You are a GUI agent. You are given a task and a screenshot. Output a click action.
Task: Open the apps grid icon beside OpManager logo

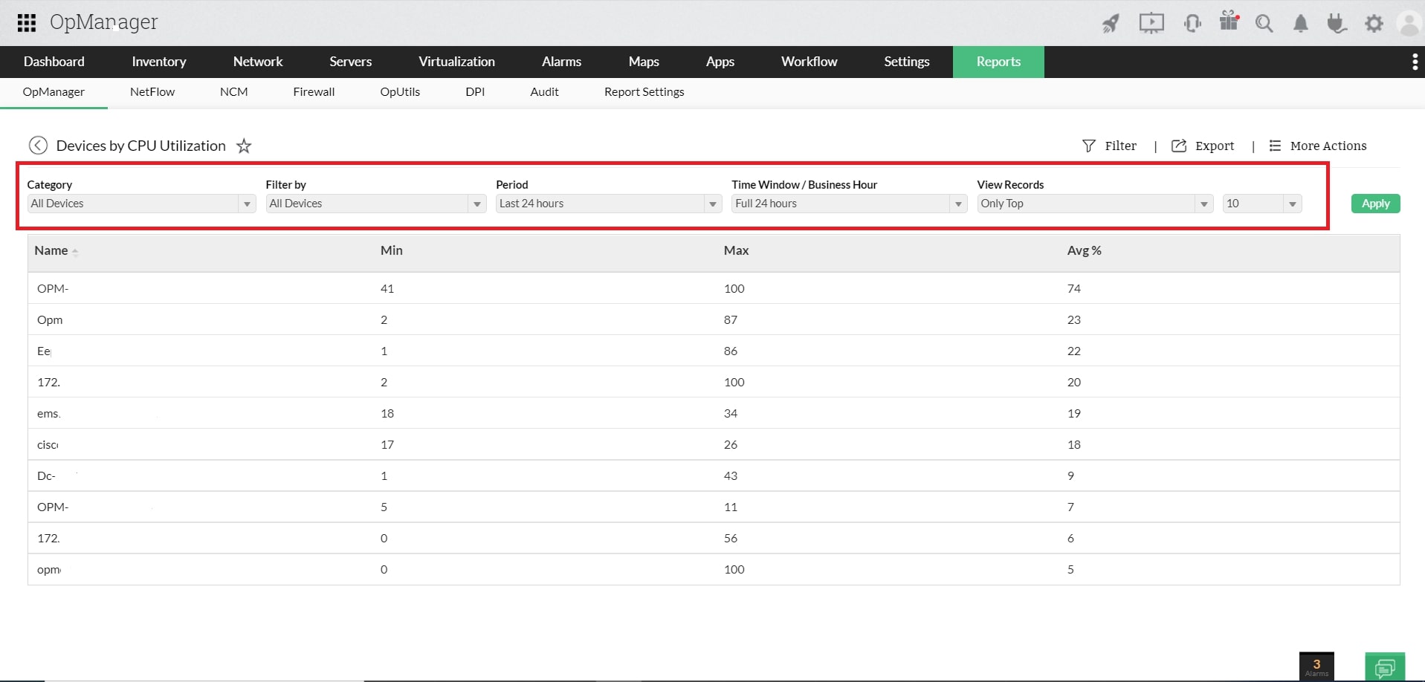[26, 22]
